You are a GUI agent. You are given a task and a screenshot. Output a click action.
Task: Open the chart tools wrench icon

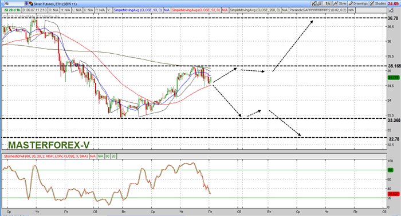click(x=314, y=3)
